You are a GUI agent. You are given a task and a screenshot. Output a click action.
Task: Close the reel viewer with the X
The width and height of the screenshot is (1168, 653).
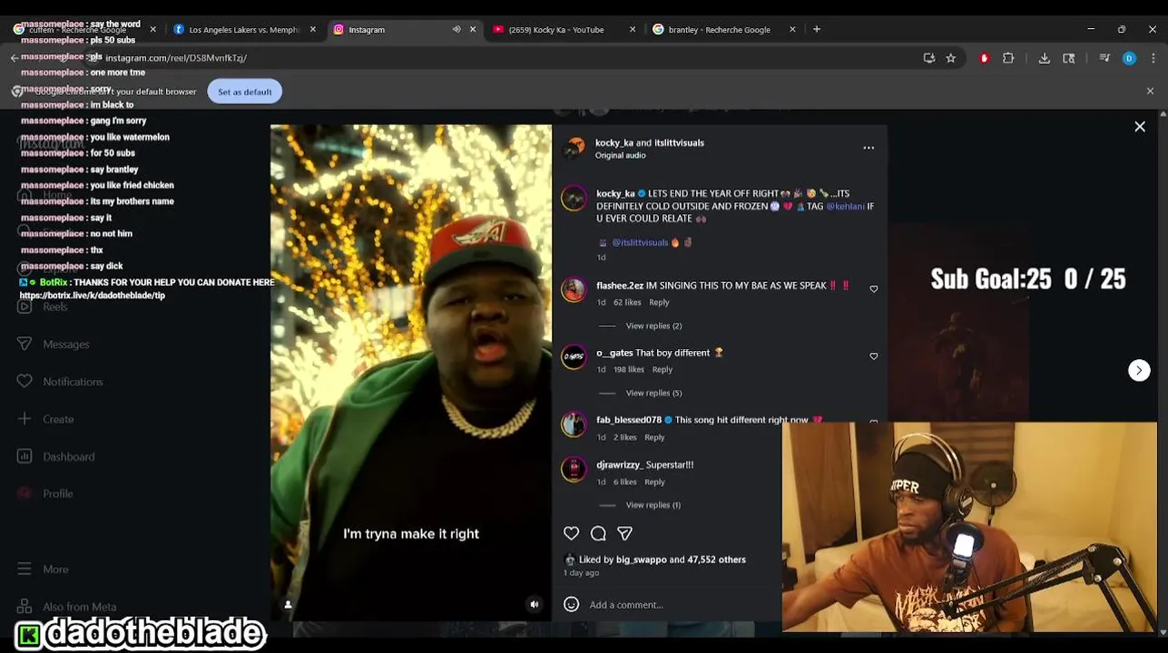[1140, 127]
